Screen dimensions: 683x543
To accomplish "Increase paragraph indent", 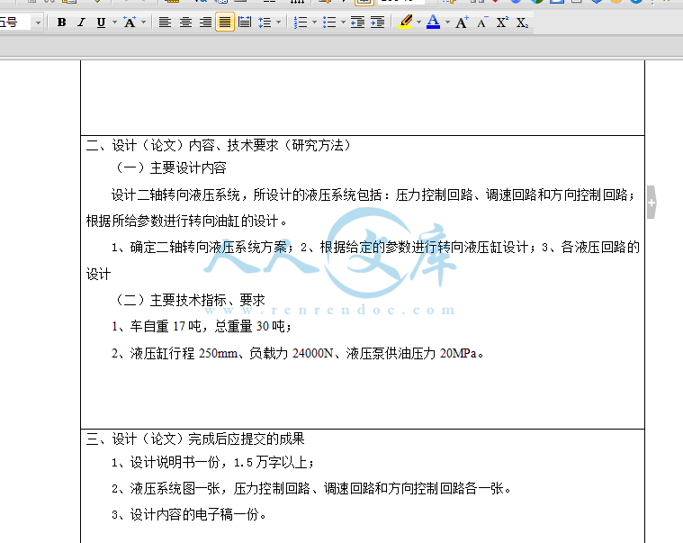I will coord(378,23).
